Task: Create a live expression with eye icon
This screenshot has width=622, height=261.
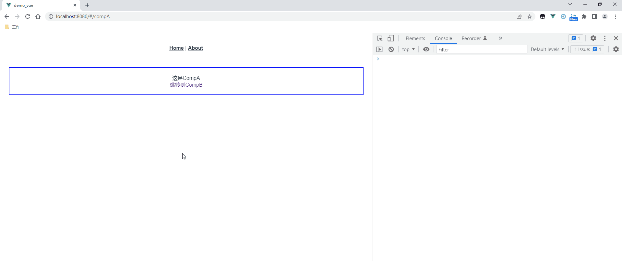Action: tap(426, 49)
